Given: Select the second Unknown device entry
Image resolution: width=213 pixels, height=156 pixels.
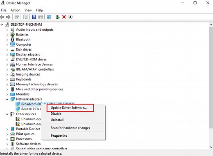Looking at the screenshot, I should click(x=28, y=124).
